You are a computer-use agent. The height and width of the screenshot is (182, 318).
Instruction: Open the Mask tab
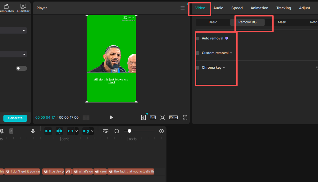point(282,22)
